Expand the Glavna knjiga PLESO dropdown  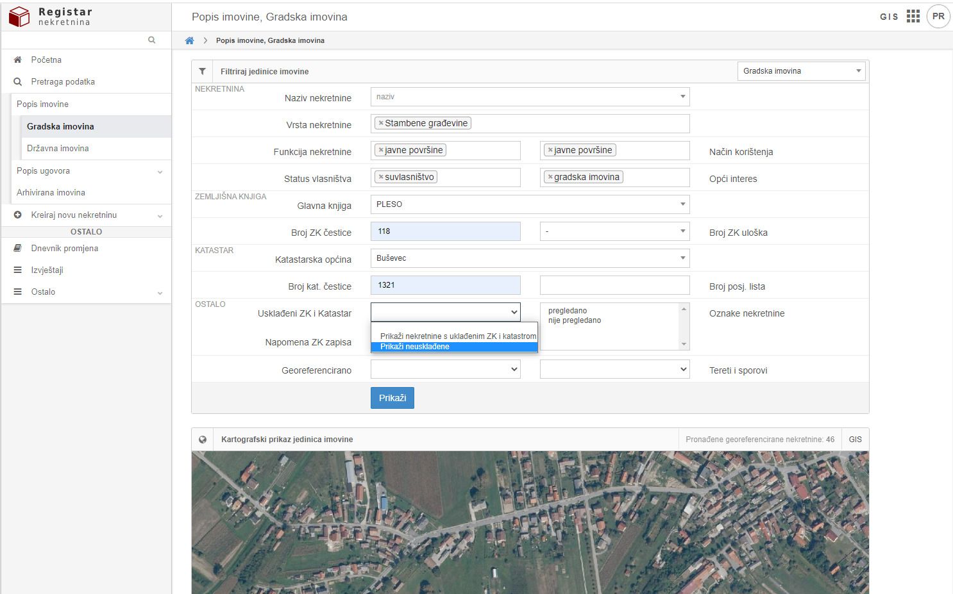tap(530, 204)
